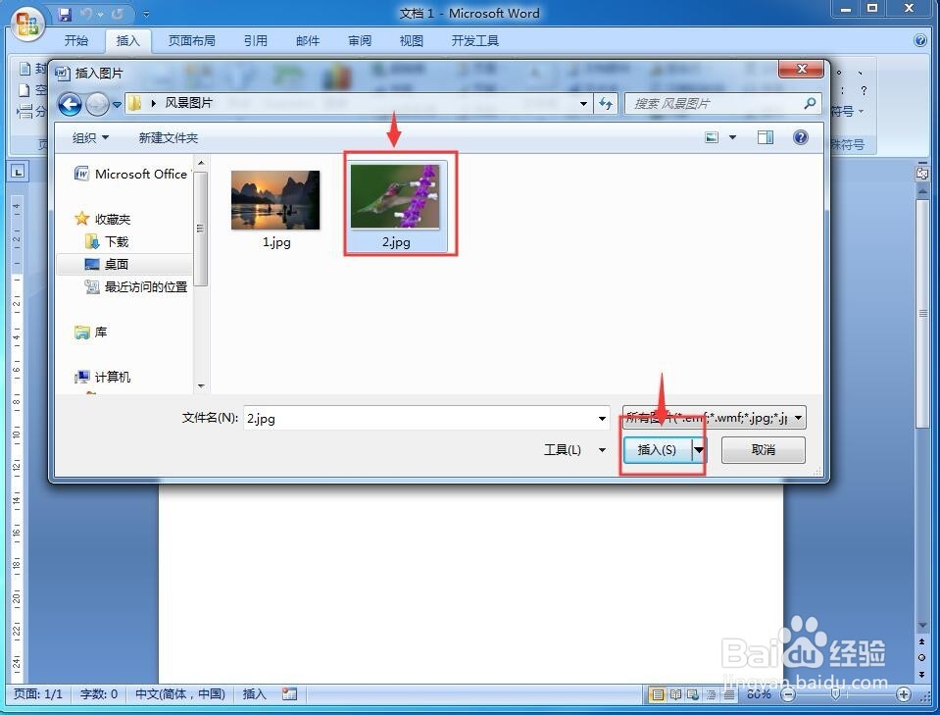Open the 视图 ribbon tab
940x715 pixels.
pyautogui.click(x=412, y=41)
